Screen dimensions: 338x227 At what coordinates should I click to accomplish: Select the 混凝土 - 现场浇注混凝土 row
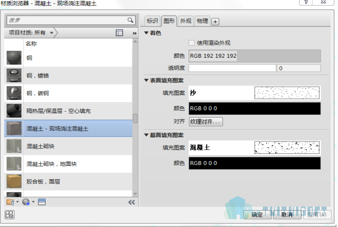click(68, 128)
